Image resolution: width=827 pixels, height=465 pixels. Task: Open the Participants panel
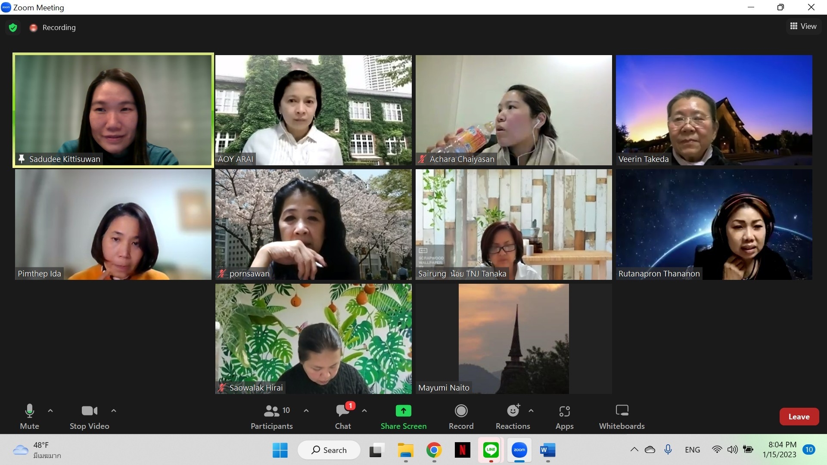pyautogui.click(x=272, y=417)
